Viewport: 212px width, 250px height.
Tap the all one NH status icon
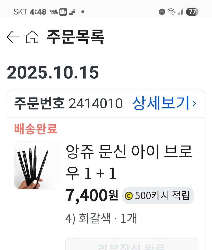tap(63, 12)
